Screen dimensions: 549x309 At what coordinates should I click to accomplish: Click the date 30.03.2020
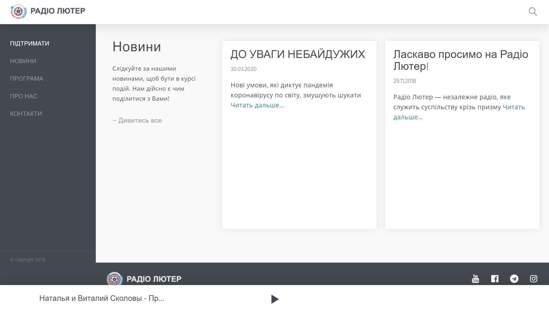point(243,69)
